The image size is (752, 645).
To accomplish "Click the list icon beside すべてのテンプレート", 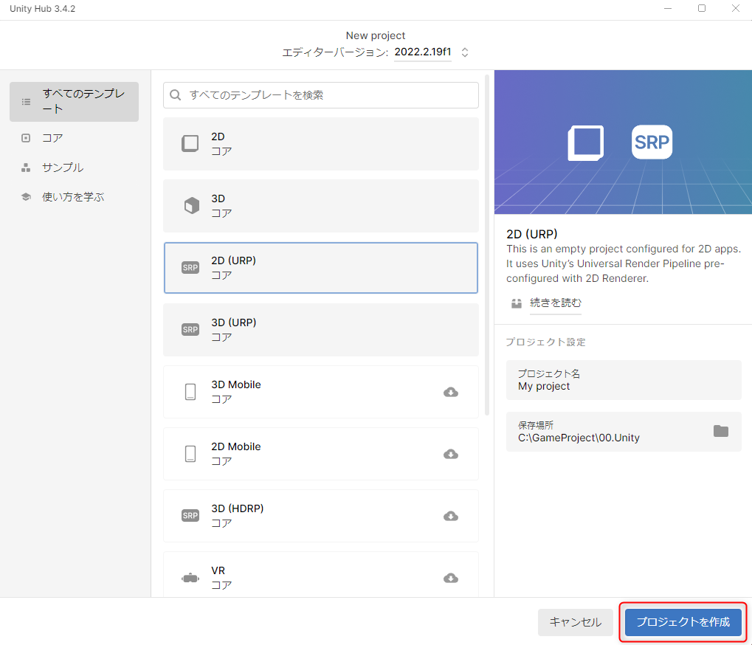I will (26, 102).
